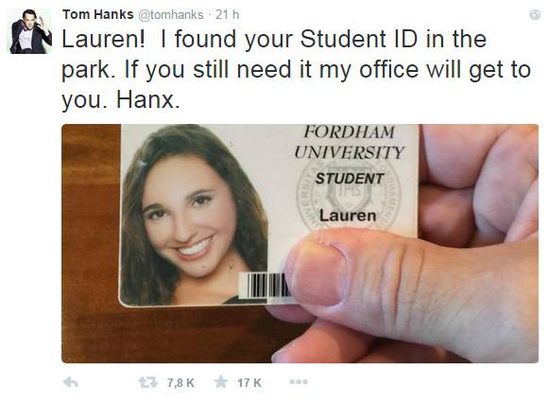The image size is (549, 405).
Task: Click the portrait on the student card
Action: coord(194,215)
